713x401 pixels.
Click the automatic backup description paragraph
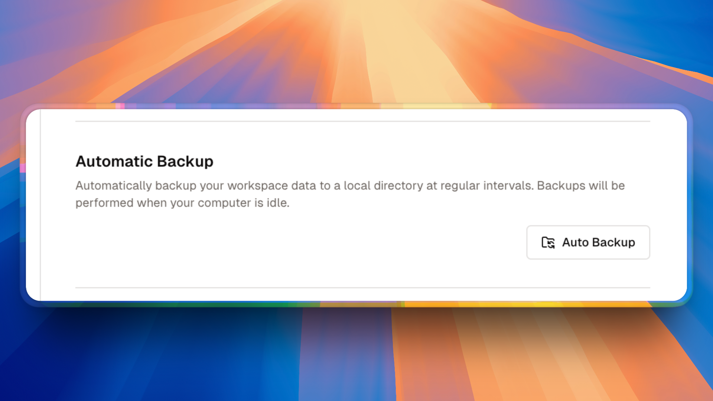coord(350,194)
